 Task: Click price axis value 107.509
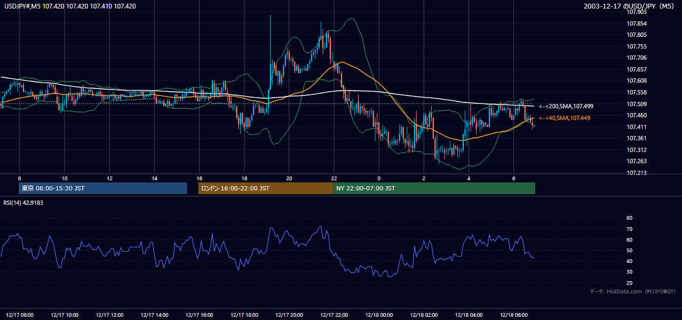(636, 104)
